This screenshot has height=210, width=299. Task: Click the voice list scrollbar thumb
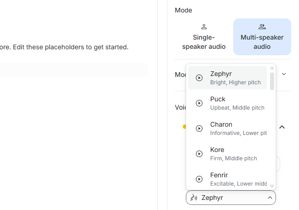272,81
